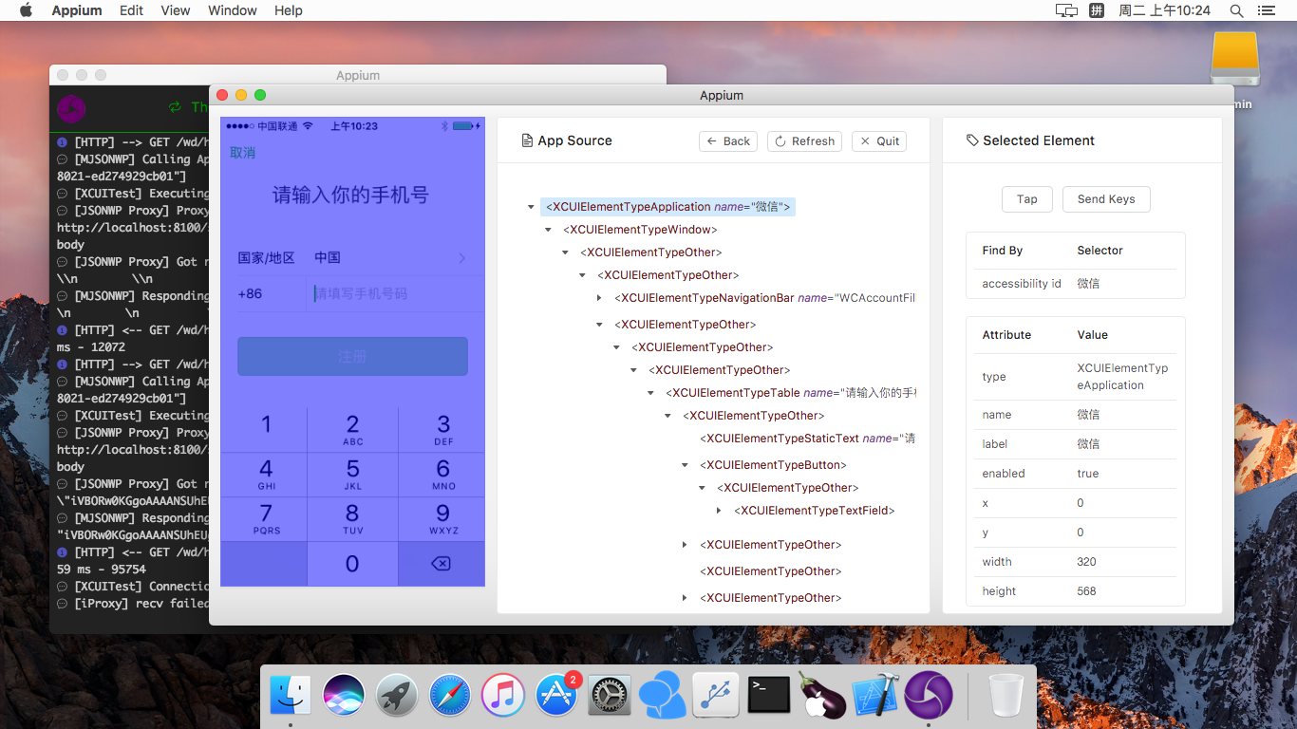Open the Help menu
This screenshot has height=729, width=1297.
[x=289, y=10]
